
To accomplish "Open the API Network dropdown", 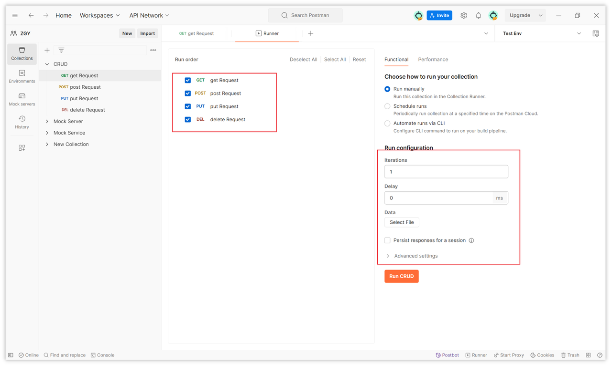I will (149, 15).
